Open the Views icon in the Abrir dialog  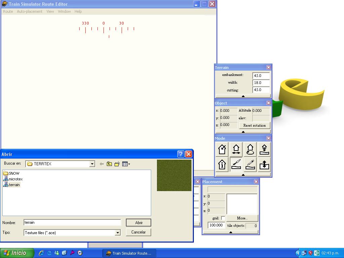125,164
